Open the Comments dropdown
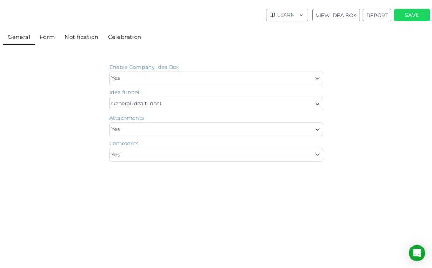 click(216, 155)
